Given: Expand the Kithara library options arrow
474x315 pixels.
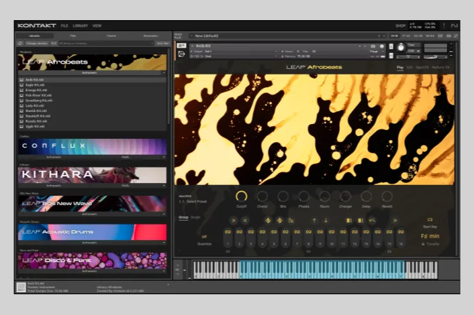Looking at the screenshot, I should 164,186.
